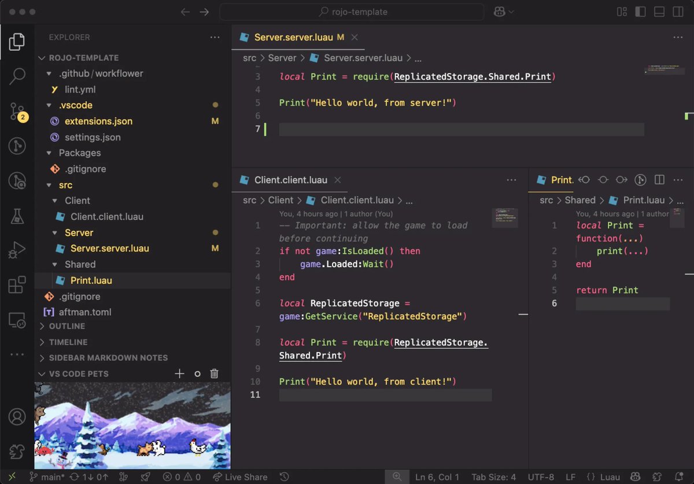
Task: Open lint.yml file
Action: click(x=80, y=90)
